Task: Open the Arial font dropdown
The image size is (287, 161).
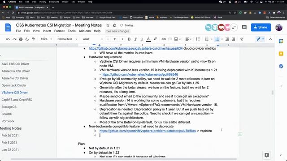Action: point(93,39)
